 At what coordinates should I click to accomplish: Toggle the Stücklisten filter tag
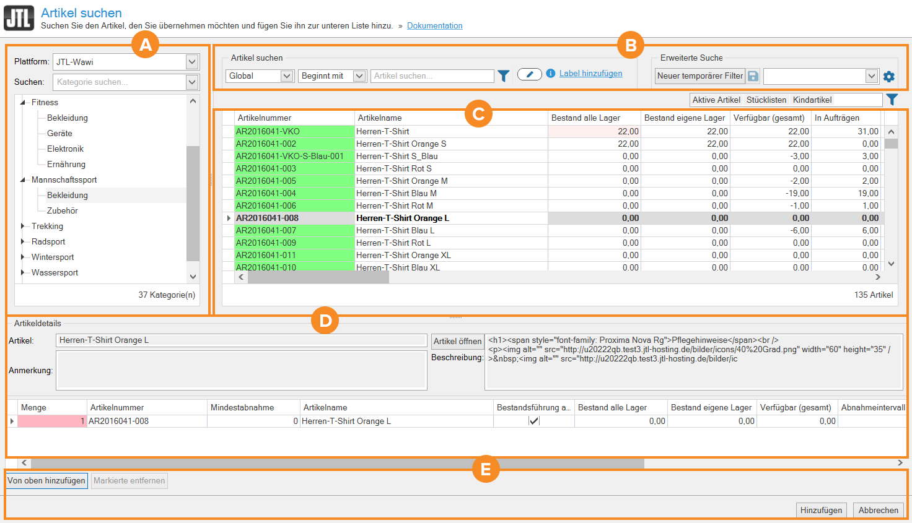tap(766, 100)
